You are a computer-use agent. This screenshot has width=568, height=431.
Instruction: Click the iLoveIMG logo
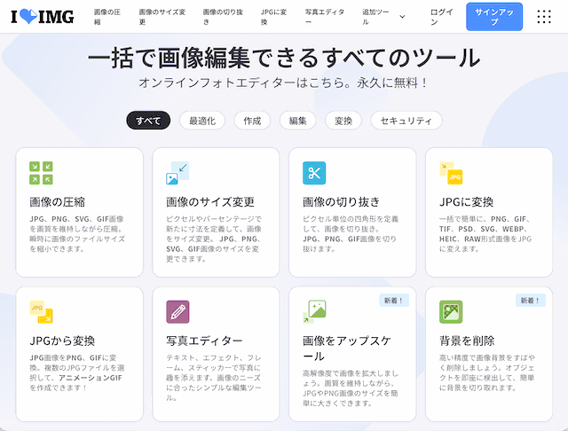42,17
